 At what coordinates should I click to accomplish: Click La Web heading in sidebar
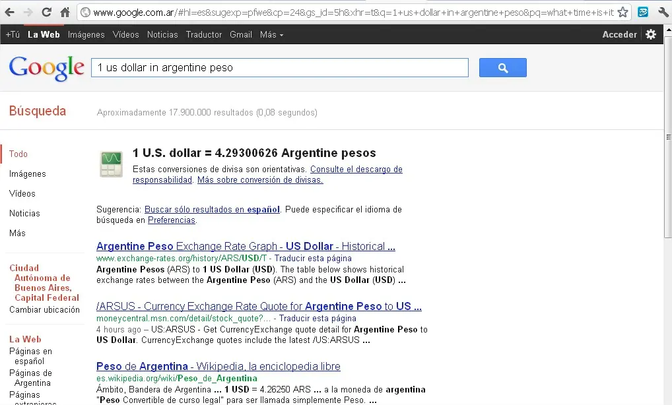[25, 339]
